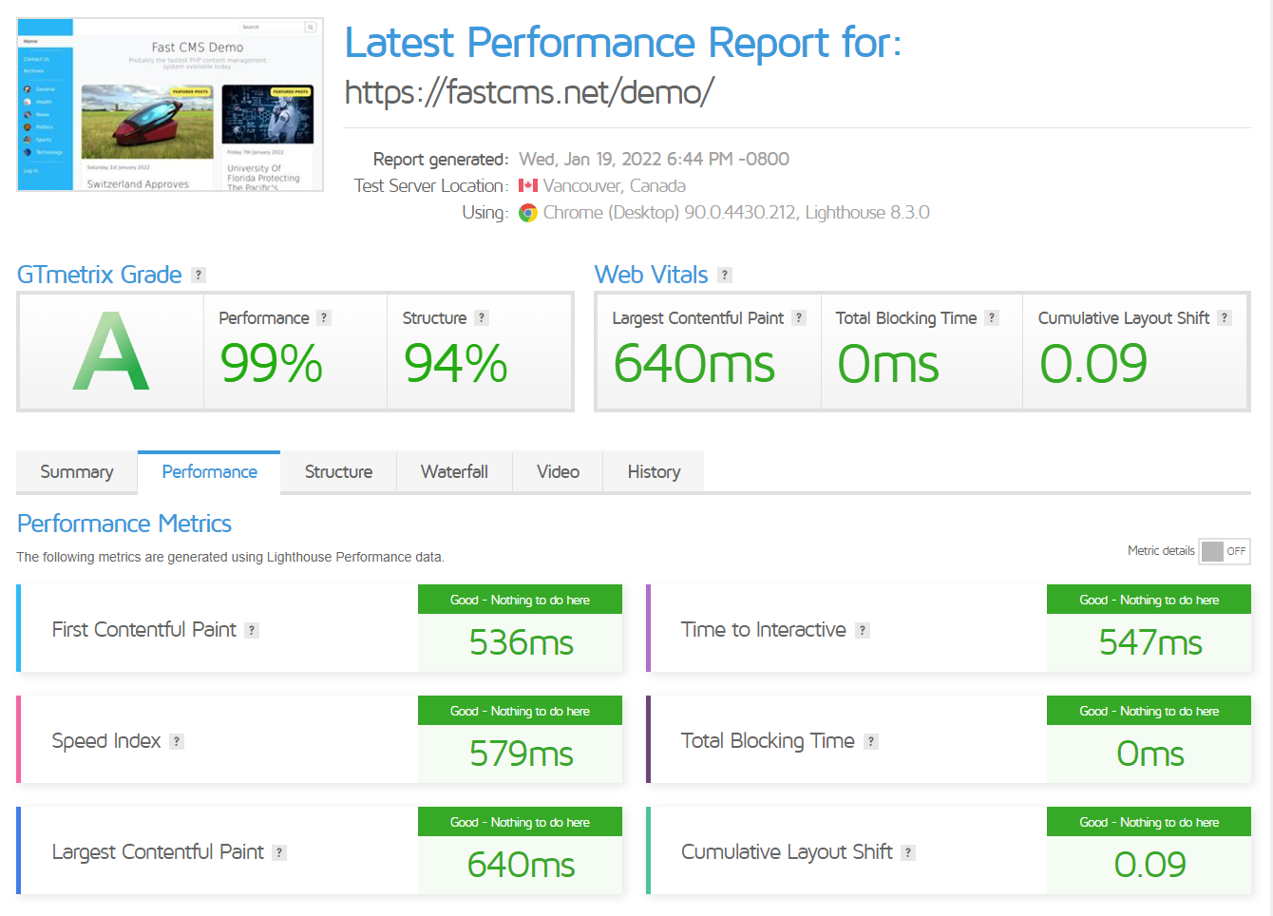This screenshot has width=1273, height=916.
Task: Click the 94% Structure score
Action: [456, 364]
